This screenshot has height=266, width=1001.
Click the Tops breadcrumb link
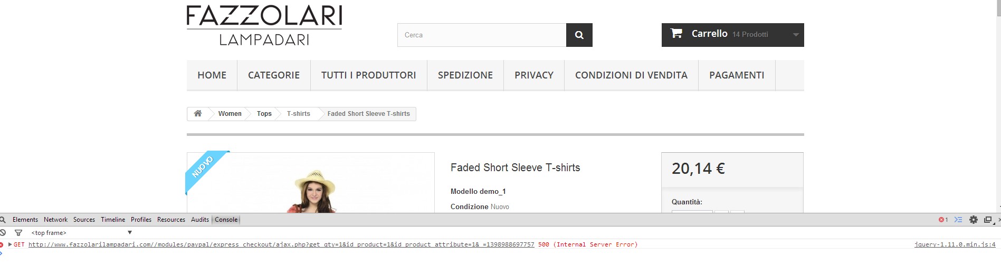click(264, 113)
